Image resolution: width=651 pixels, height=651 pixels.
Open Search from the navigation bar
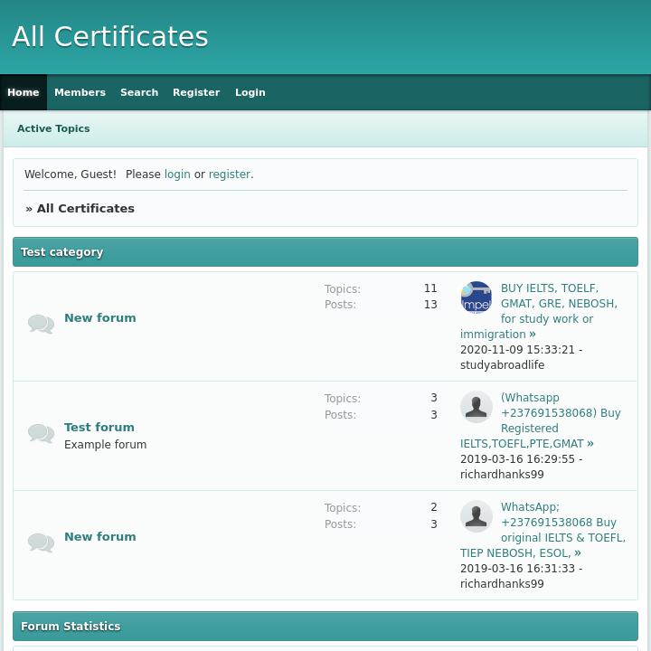(x=139, y=92)
